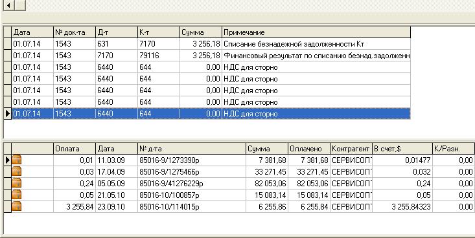This screenshot has width=475, height=238.
Task: Click the box icon for document 85016-10/100857р
Action: tap(17, 195)
